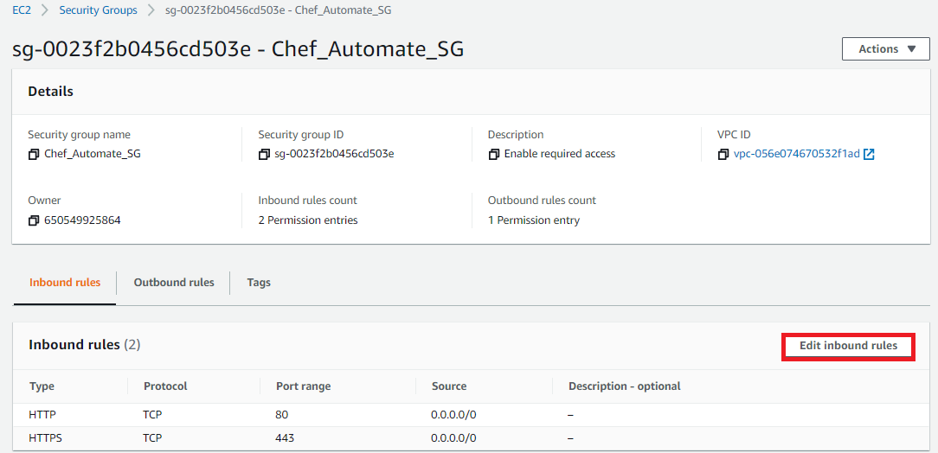Click the Port range column header
Screen dimensions: 938x453
(303, 386)
